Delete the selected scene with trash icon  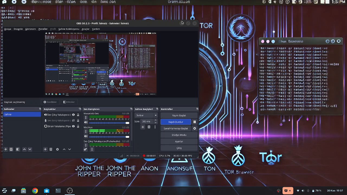tap(11, 149)
